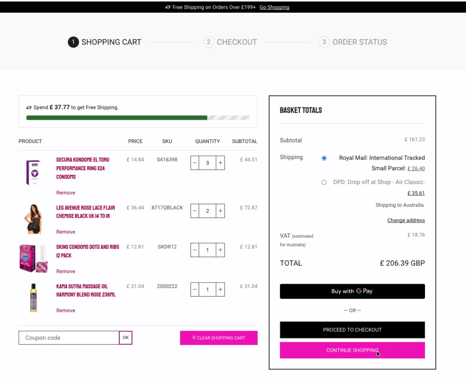The image size is (466, 383).
Task: Increase quantity of Secura Kondome El Toro
Action: tap(220, 163)
